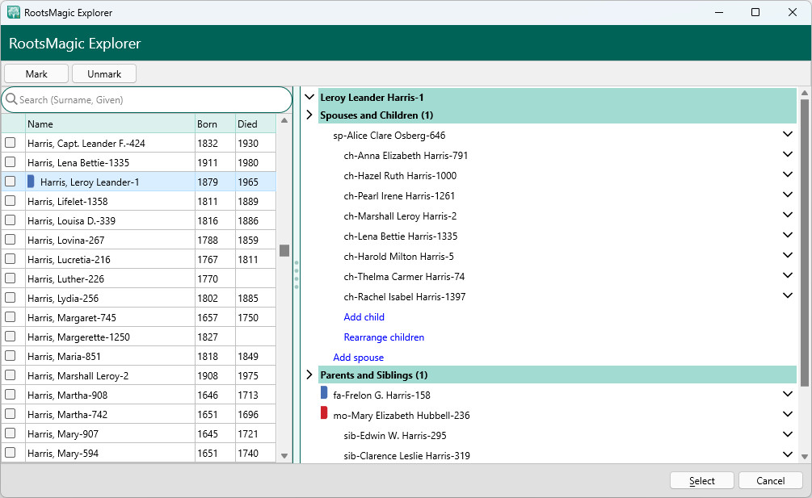Click the Add child link

(364, 317)
